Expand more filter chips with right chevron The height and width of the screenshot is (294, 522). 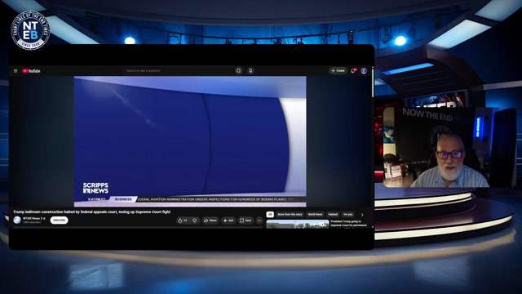pyautogui.click(x=362, y=215)
